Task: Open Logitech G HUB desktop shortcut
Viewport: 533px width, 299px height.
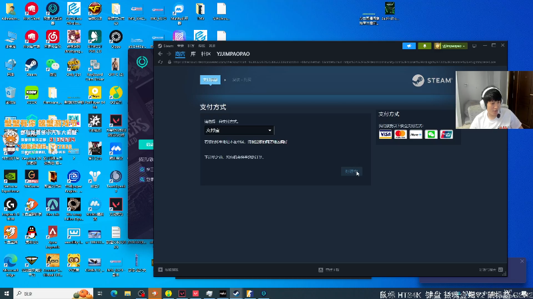Action: click(x=11, y=209)
